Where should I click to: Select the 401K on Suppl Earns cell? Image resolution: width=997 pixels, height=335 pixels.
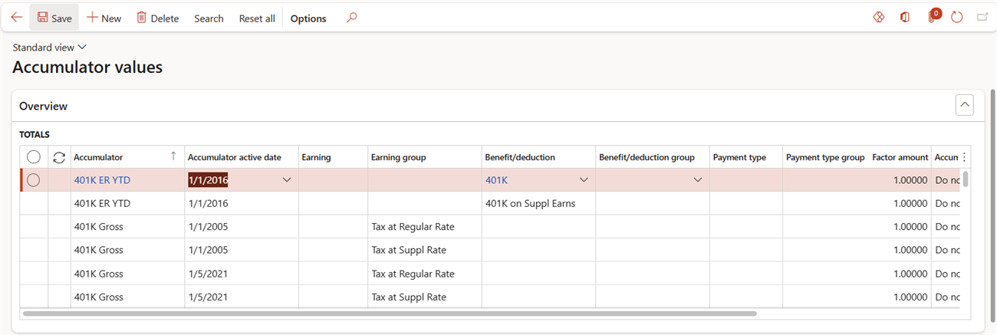pos(538,204)
